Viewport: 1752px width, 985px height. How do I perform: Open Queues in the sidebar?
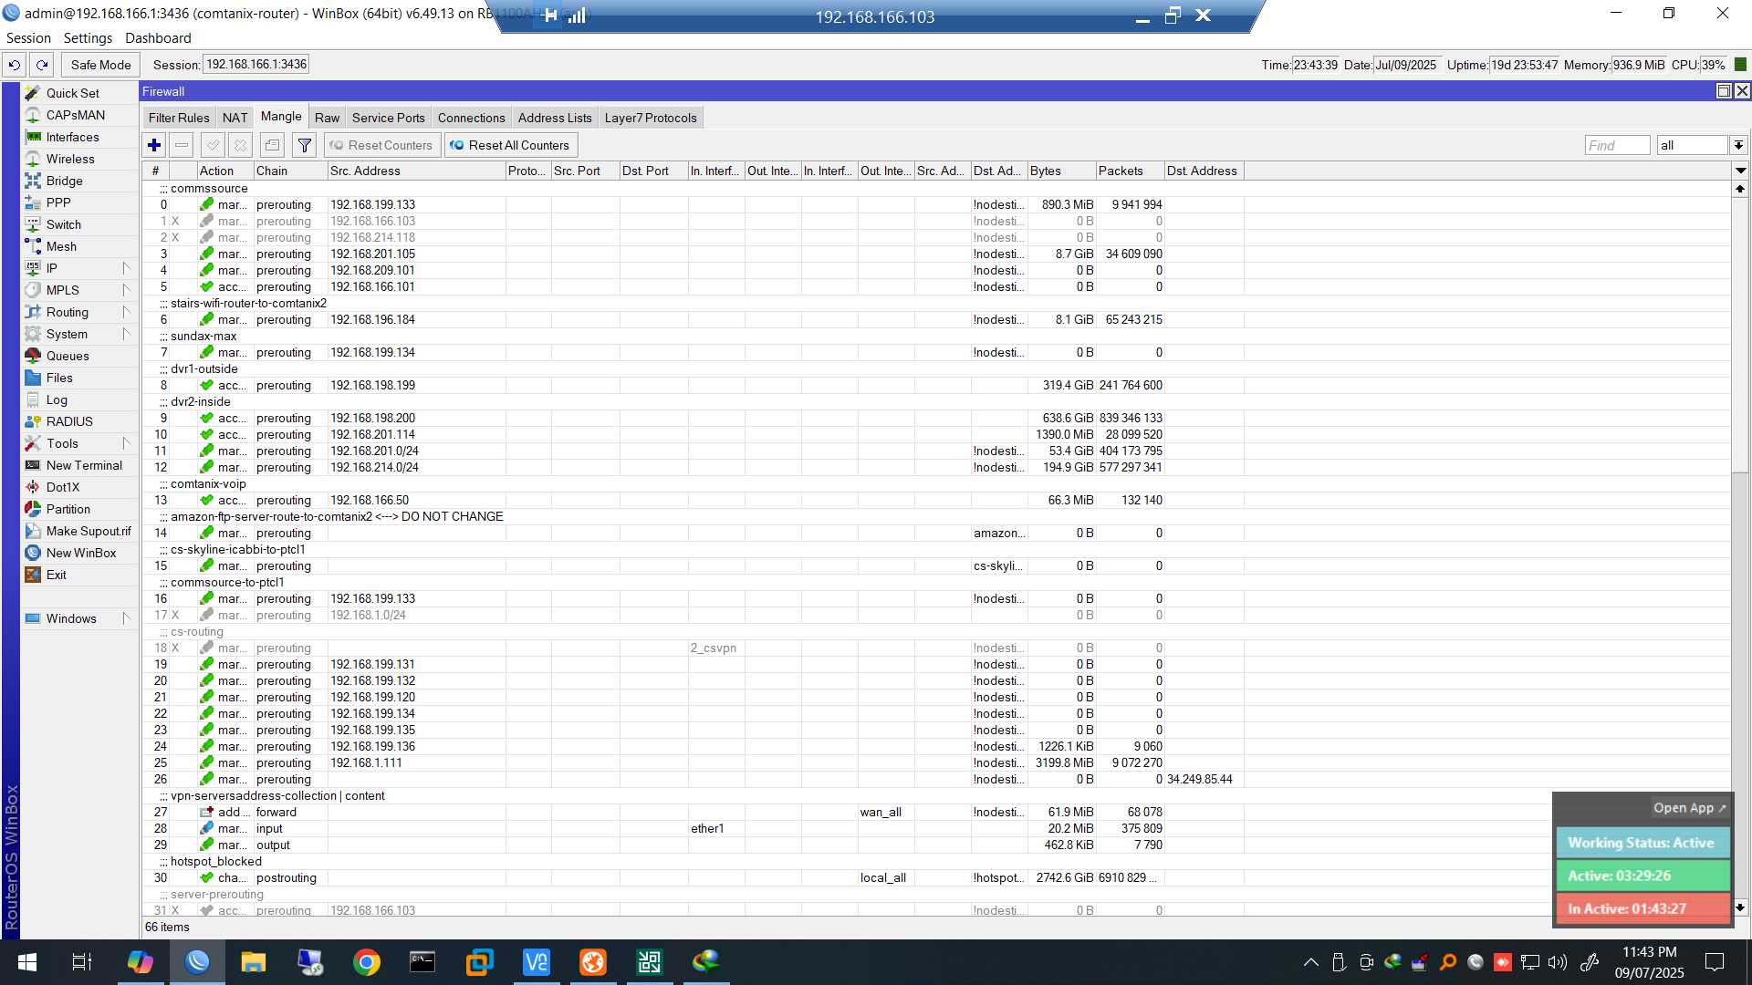(68, 356)
